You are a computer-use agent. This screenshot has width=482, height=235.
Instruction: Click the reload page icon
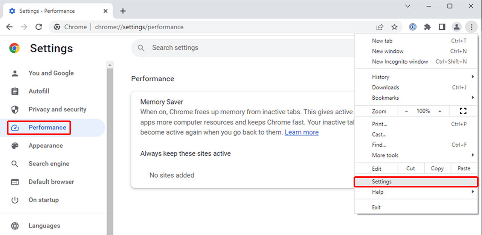(38, 27)
